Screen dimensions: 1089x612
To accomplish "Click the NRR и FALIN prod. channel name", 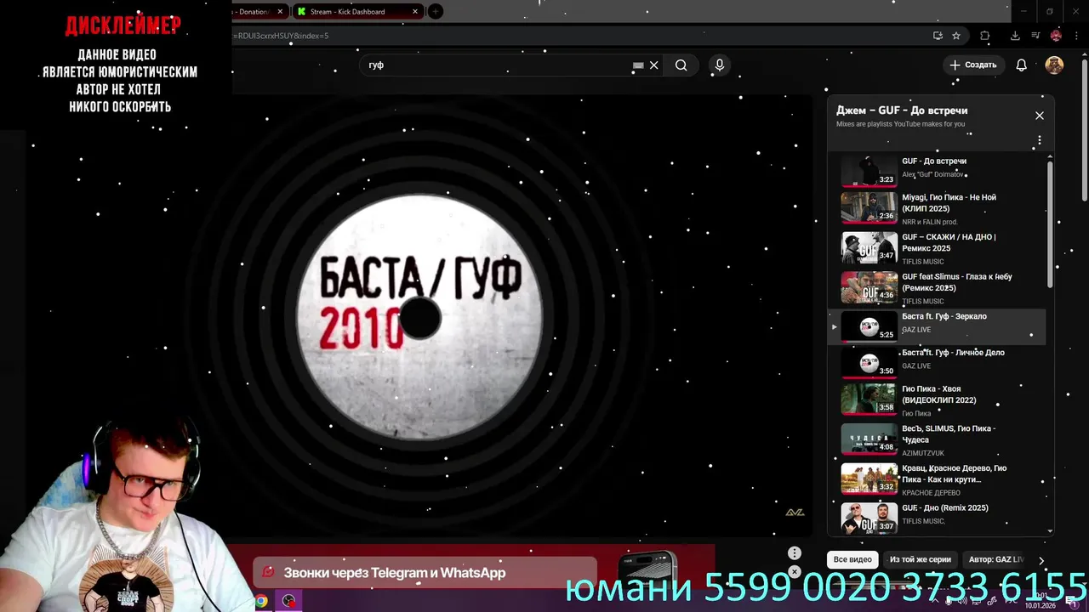I will 930,222.
